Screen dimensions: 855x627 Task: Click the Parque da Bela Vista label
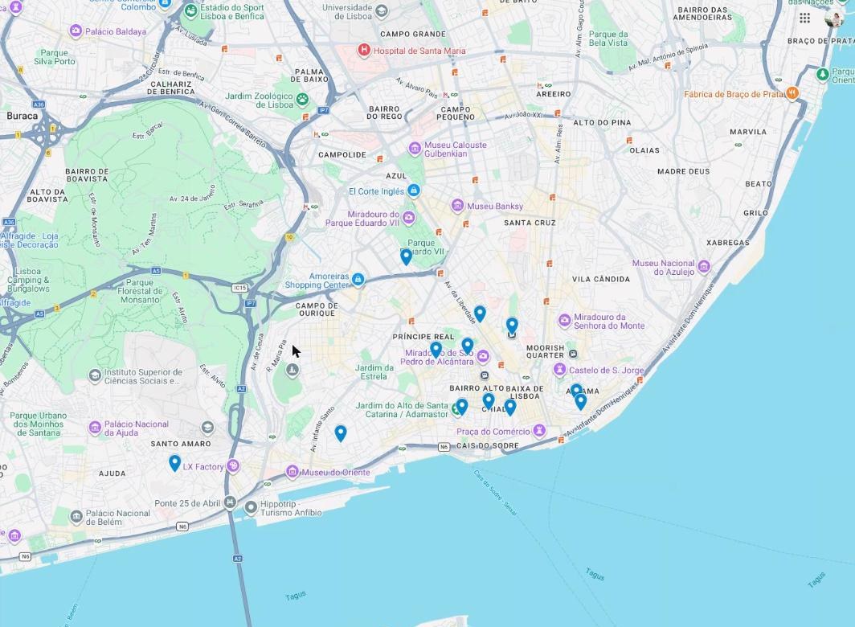(x=608, y=39)
